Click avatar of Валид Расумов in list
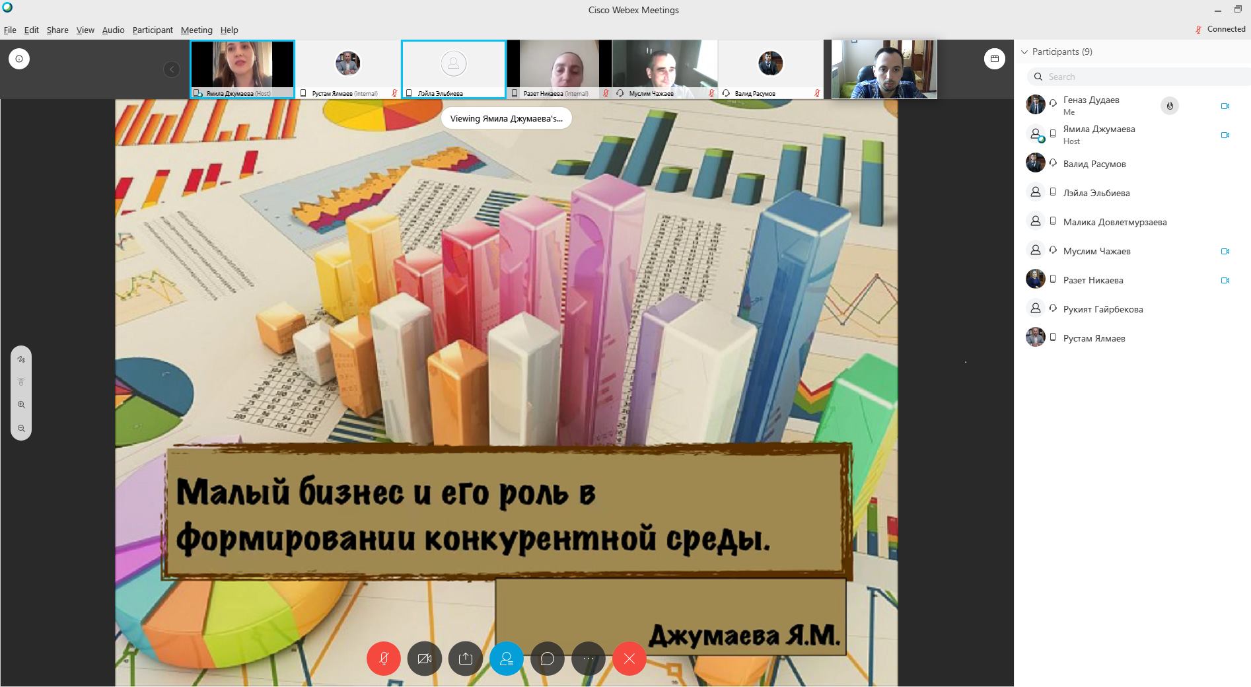Viewport: 1251px width, 687px height. tap(1035, 163)
